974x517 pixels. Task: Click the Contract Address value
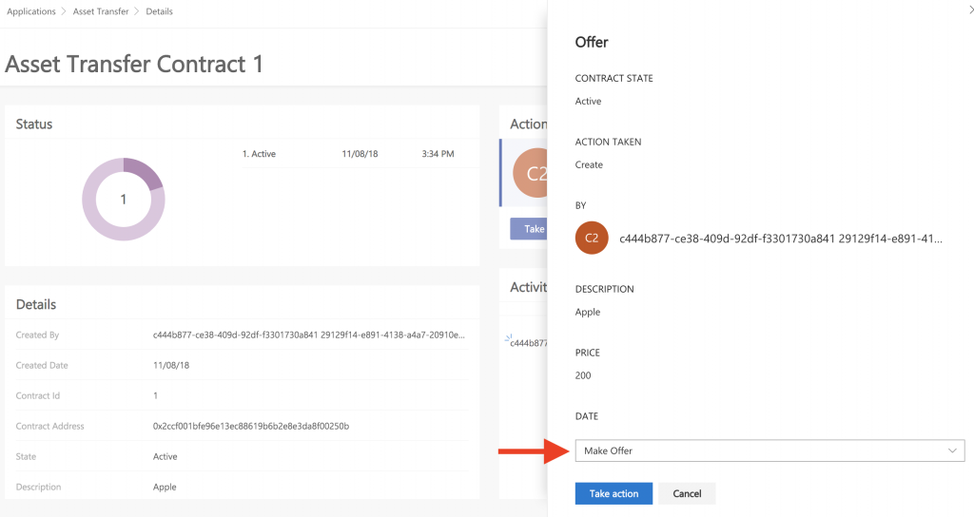pyautogui.click(x=251, y=426)
